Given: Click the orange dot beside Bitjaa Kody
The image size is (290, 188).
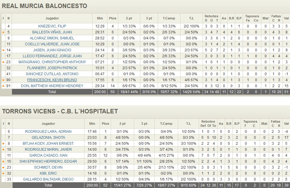Looking at the screenshot, I should point(3,144).
